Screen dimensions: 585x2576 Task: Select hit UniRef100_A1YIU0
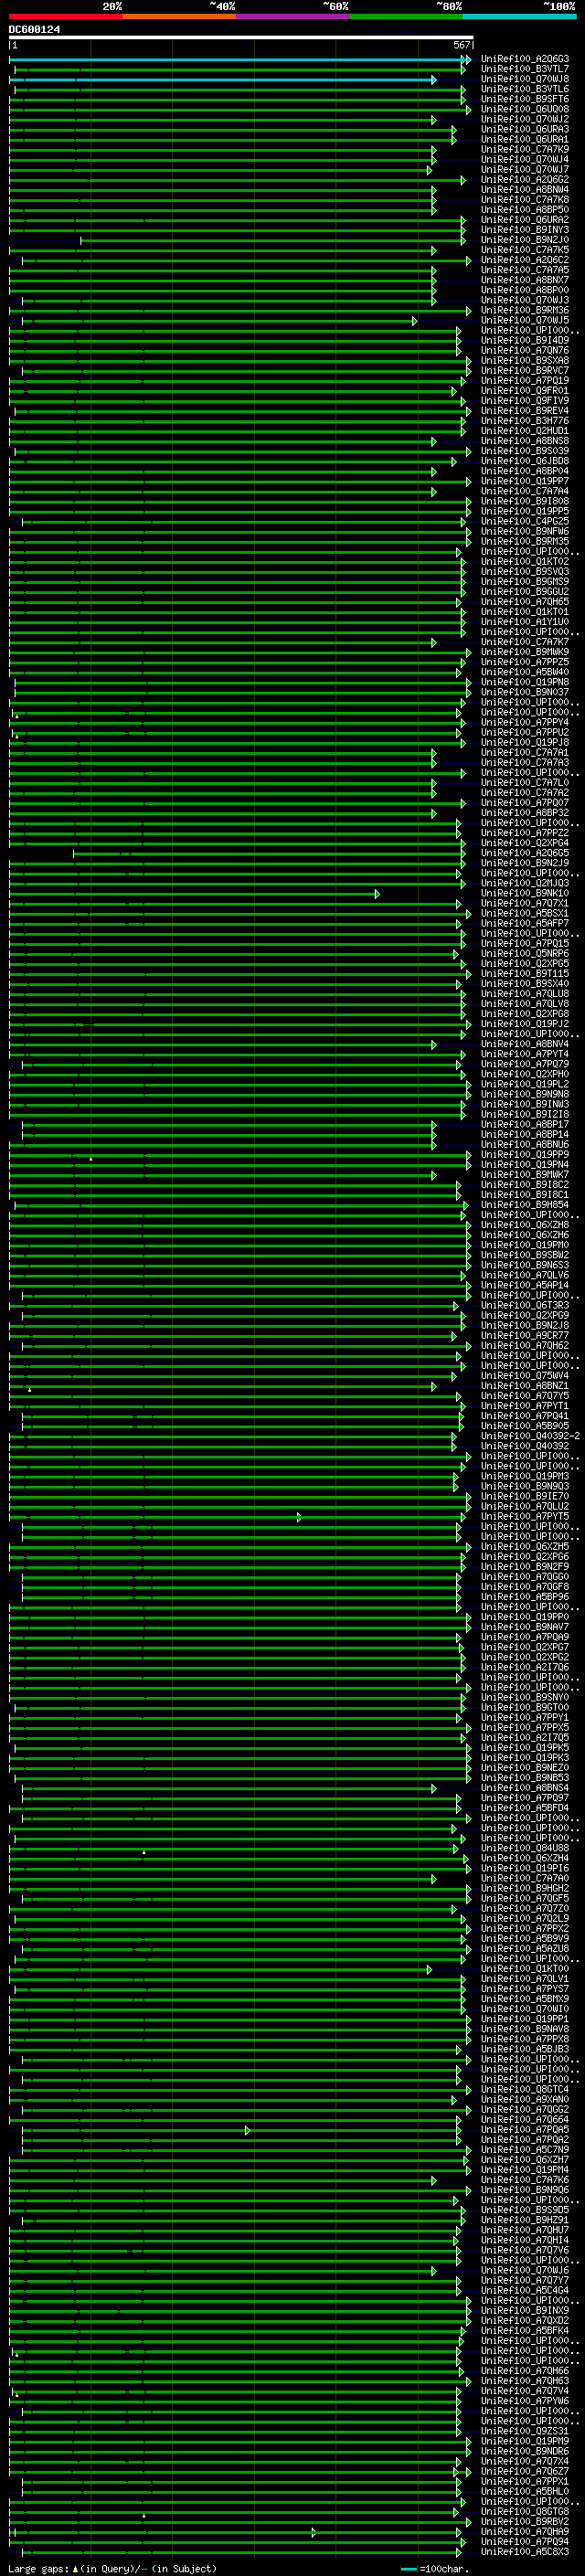tap(525, 622)
